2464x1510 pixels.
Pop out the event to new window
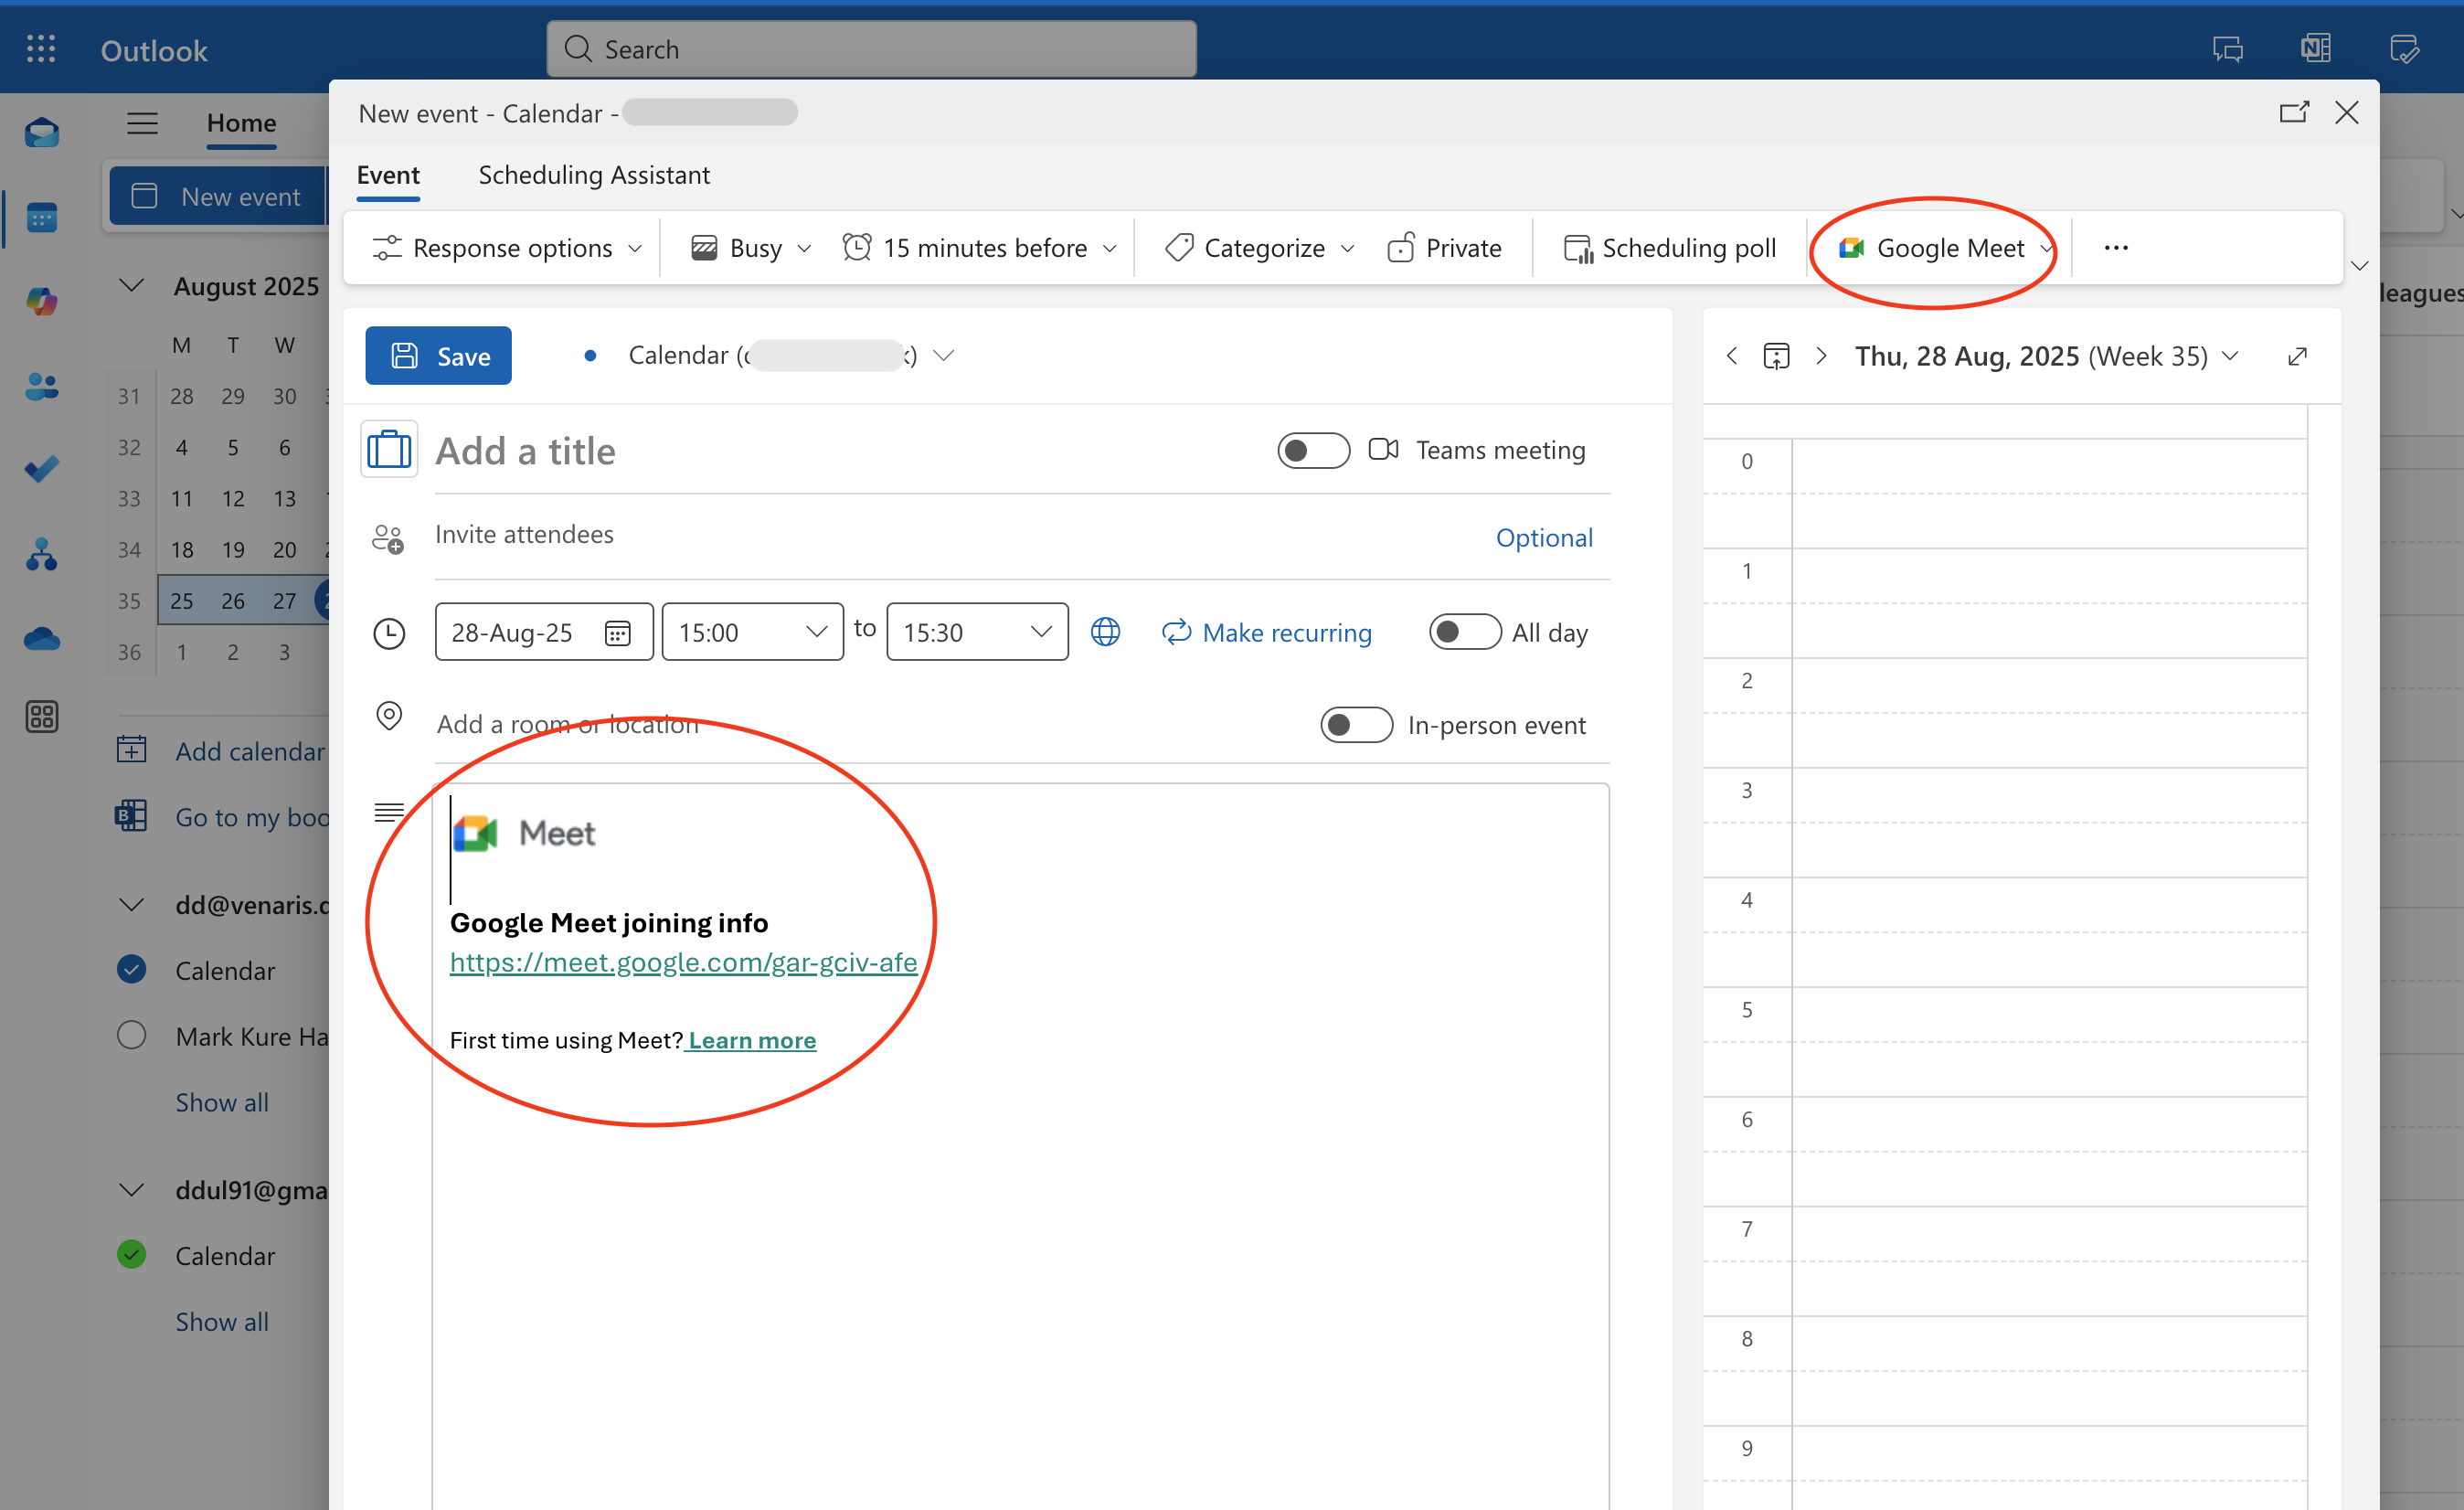point(2293,113)
